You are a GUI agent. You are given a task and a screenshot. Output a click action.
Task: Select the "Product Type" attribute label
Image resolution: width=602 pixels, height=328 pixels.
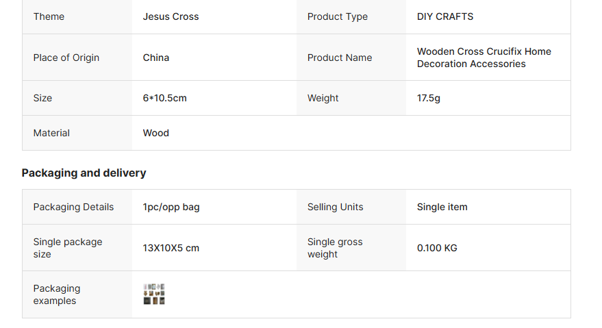point(337,16)
